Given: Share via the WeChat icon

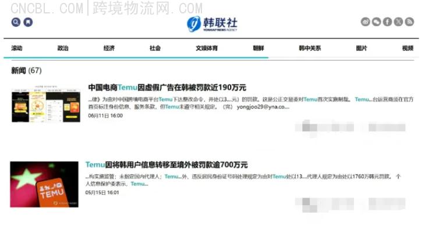Looking at the screenshot, I should click(x=376, y=22).
